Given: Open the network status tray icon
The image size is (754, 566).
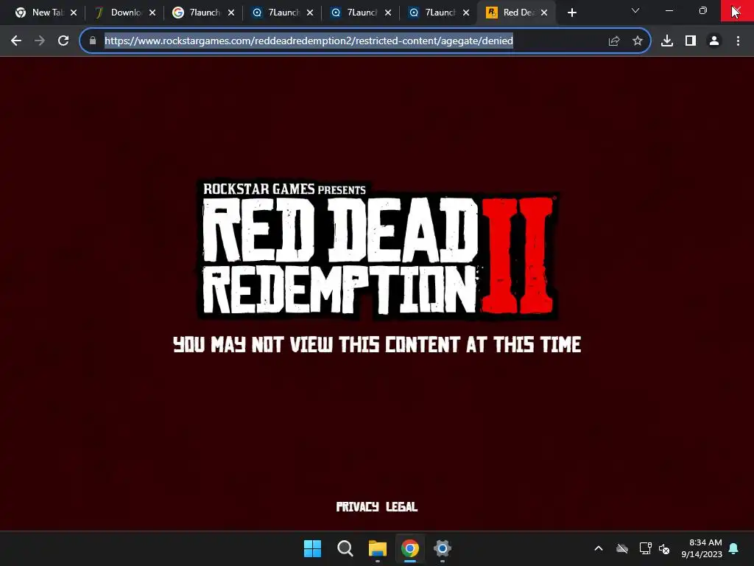Looking at the screenshot, I should tap(645, 548).
